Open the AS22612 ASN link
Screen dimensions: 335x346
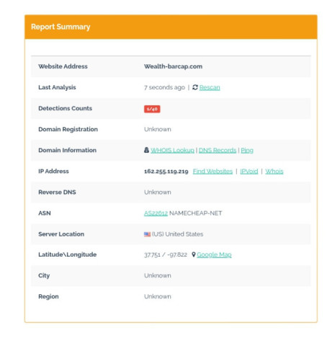tap(156, 213)
